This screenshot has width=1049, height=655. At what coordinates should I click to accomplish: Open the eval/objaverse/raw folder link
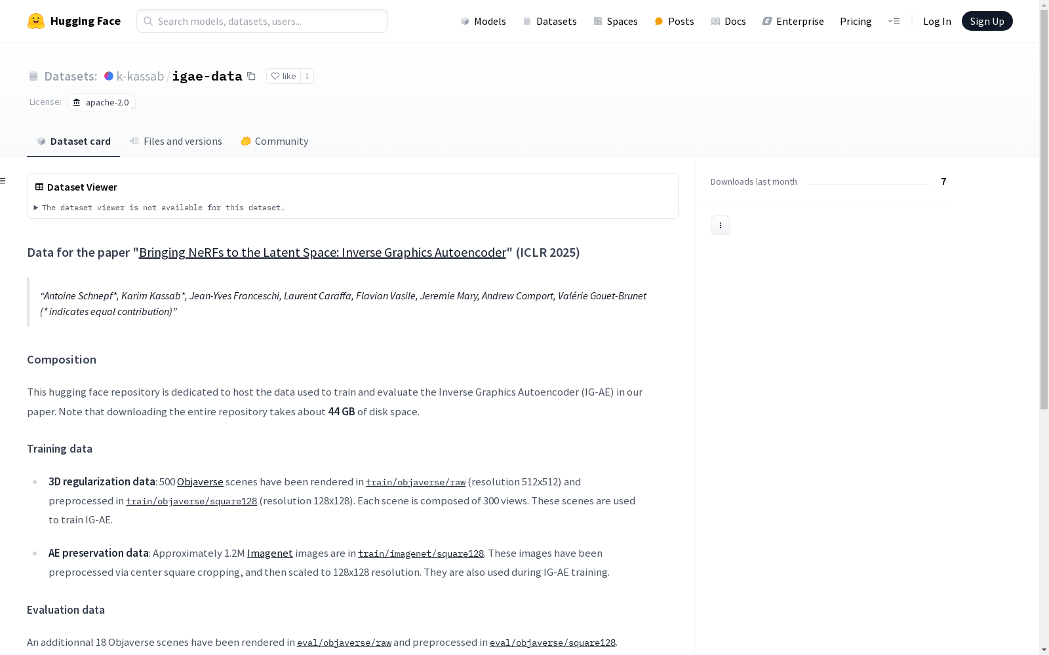[344, 643]
